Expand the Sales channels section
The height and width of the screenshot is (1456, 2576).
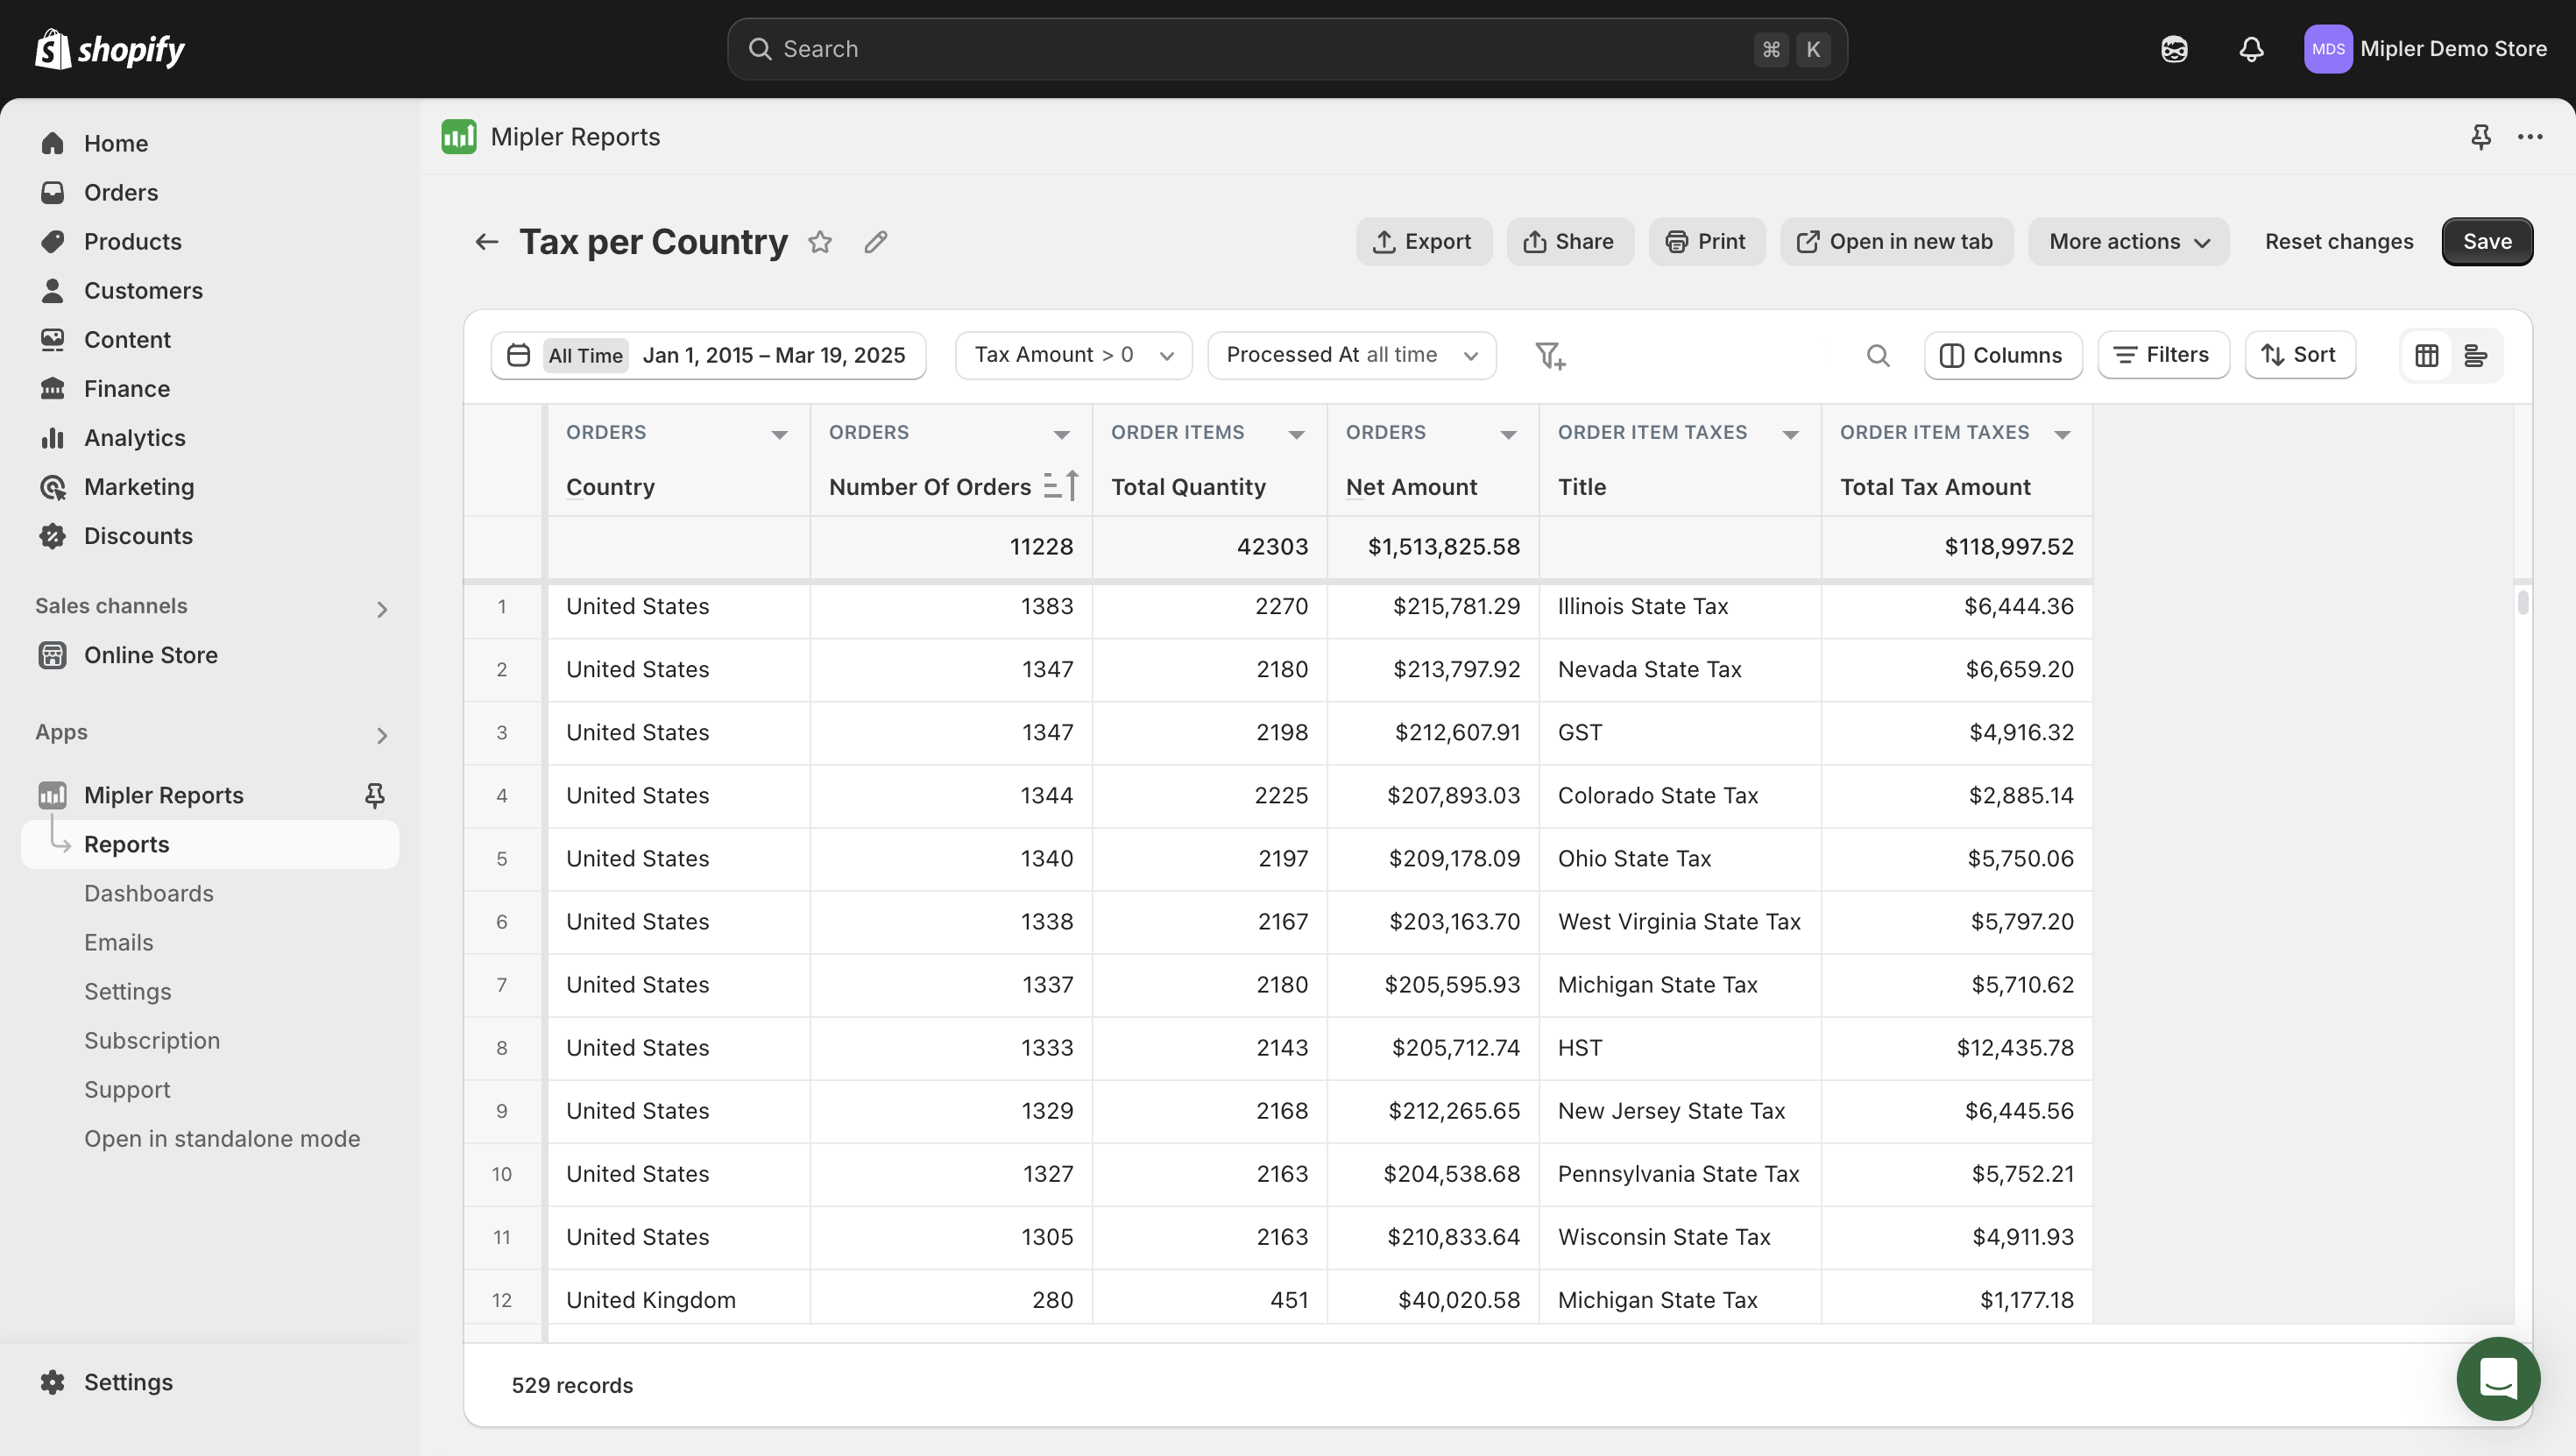click(x=381, y=609)
